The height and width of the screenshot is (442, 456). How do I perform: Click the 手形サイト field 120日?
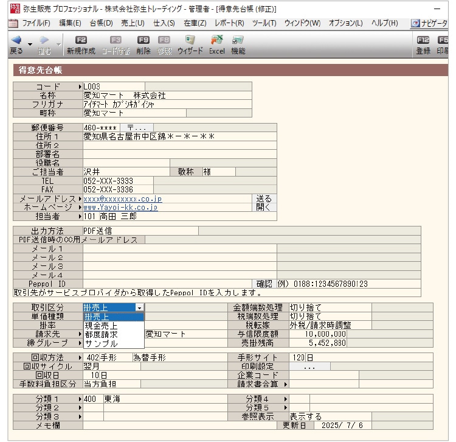pyautogui.click(x=361, y=357)
